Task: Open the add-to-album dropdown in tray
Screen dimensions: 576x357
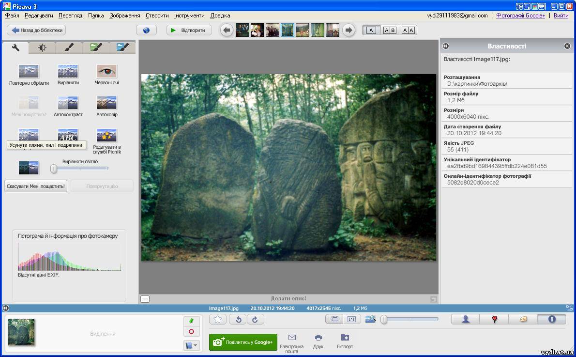Action: pyautogui.click(x=191, y=345)
